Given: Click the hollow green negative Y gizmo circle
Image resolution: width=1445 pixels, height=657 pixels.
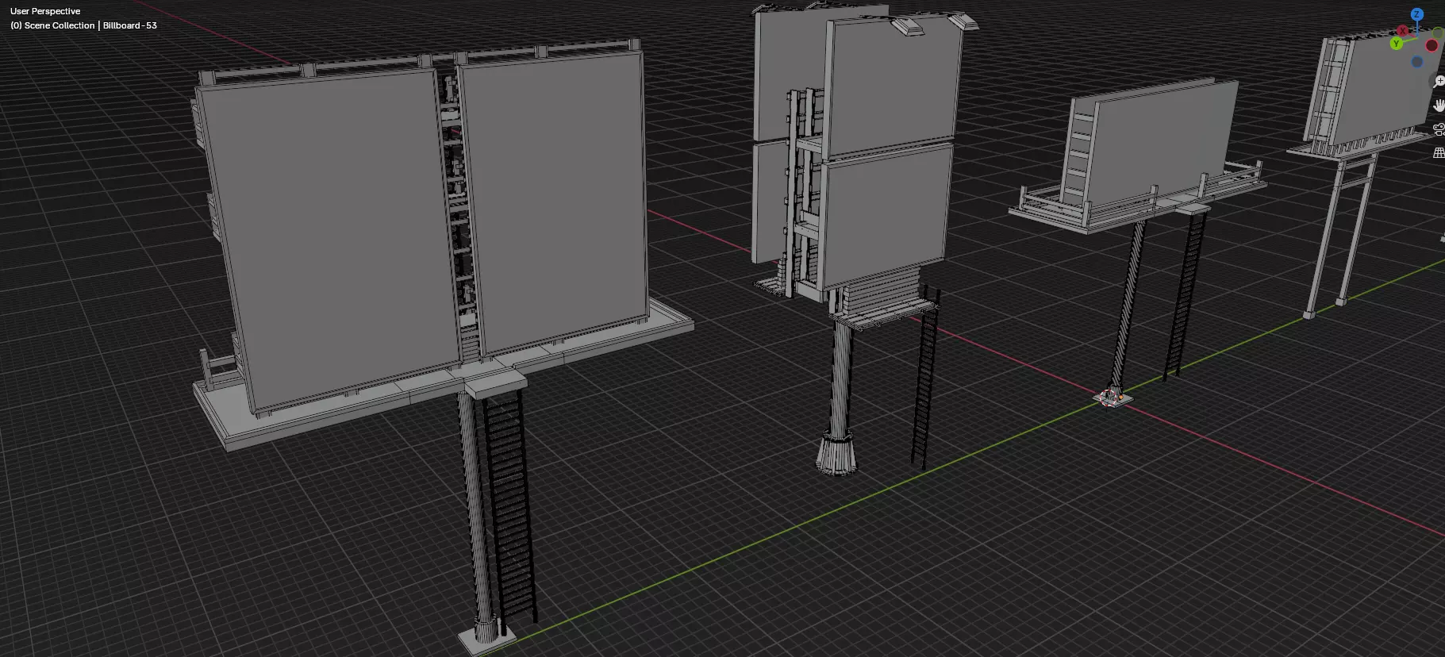Looking at the screenshot, I should (x=1439, y=33).
